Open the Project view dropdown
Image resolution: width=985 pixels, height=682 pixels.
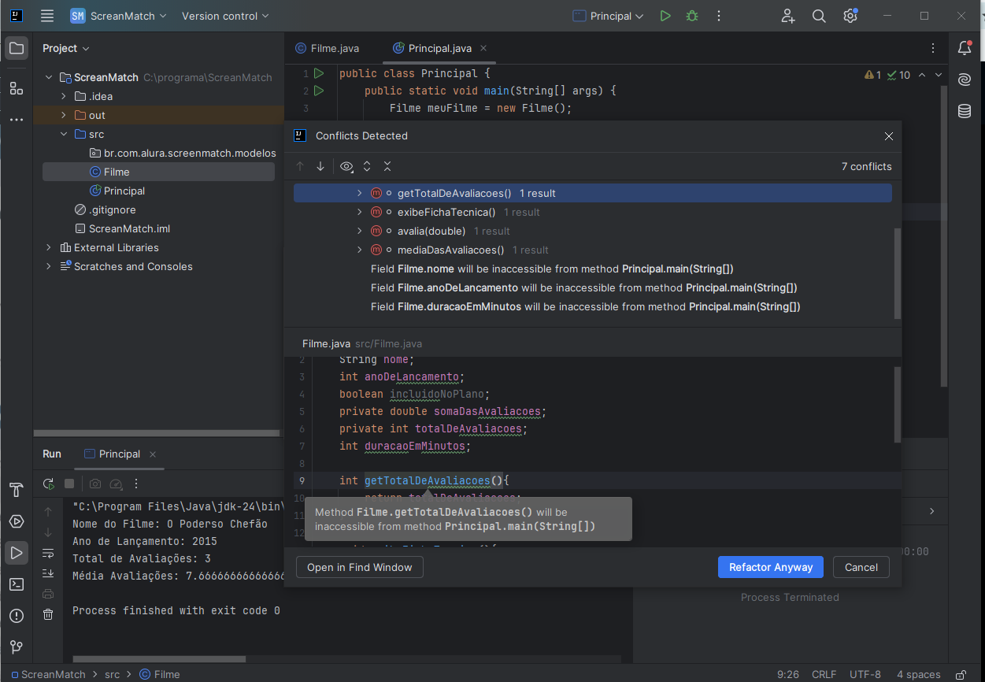pyautogui.click(x=66, y=48)
